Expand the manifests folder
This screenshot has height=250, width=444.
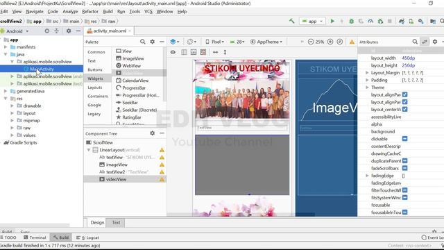(x=6, y=47)
